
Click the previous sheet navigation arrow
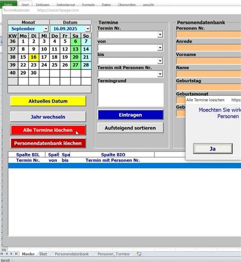(x=7, y=254)
